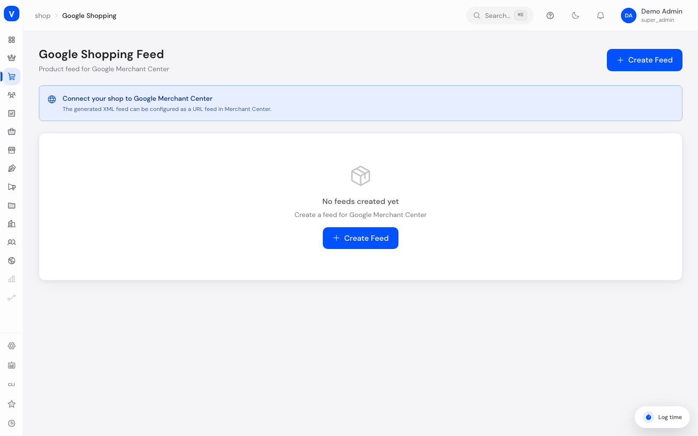Open the megaphone icon in sidebar

click(x=12, y=187)
